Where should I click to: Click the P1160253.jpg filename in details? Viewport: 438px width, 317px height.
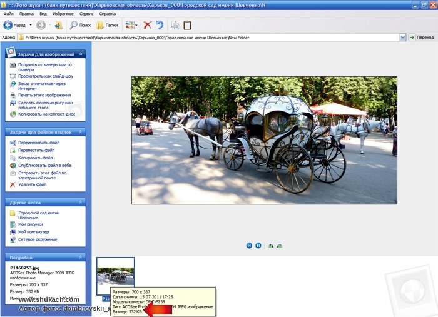(24, 268)
